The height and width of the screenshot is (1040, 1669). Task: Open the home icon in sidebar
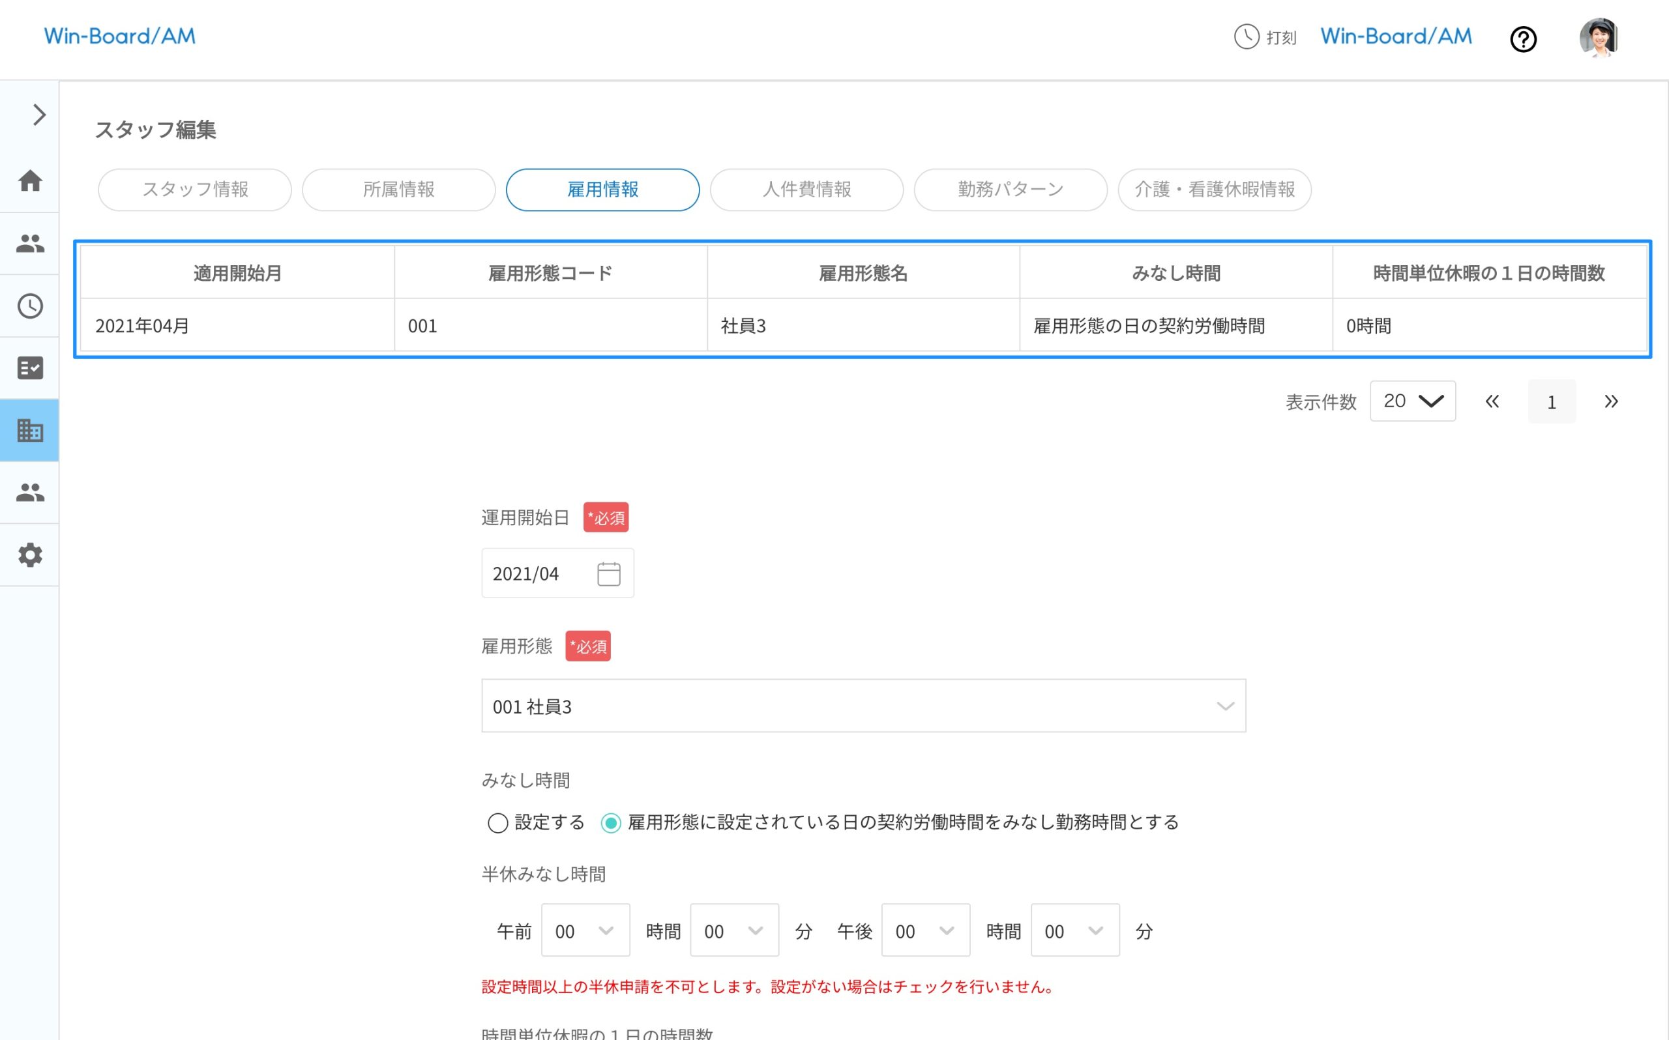click(x=29, y=181)
